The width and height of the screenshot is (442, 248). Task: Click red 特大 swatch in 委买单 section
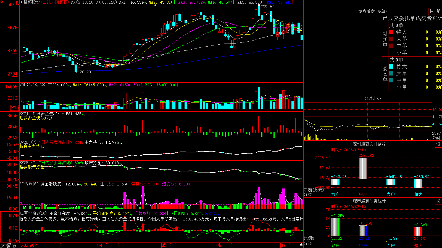coord(391,32)
